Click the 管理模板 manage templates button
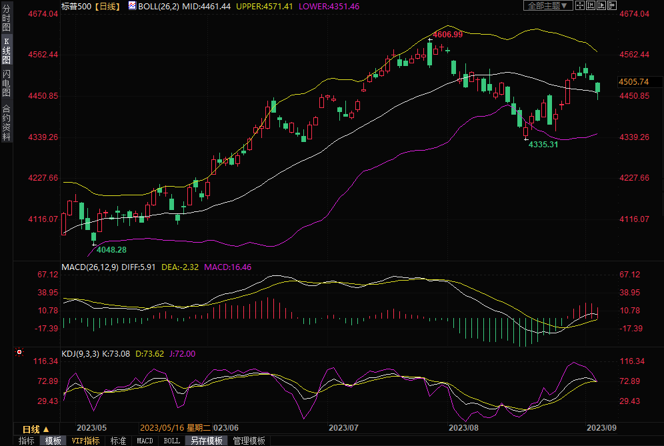Screen dimensions: 664x446 pyautogui.click(x=248, y=441)
